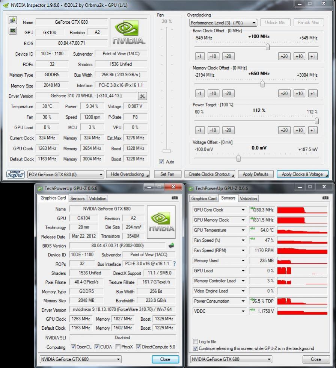Click the Hide Overclocking button
Image resolution: width=336 pixels, height=368 pixels.
(128, 174)
